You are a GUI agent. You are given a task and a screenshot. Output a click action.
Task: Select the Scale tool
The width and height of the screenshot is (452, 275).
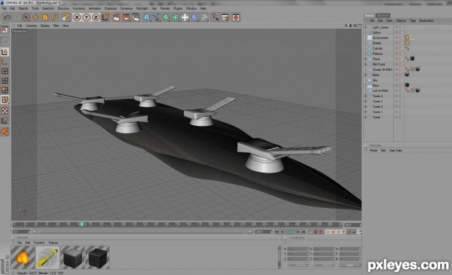point(45,17)
